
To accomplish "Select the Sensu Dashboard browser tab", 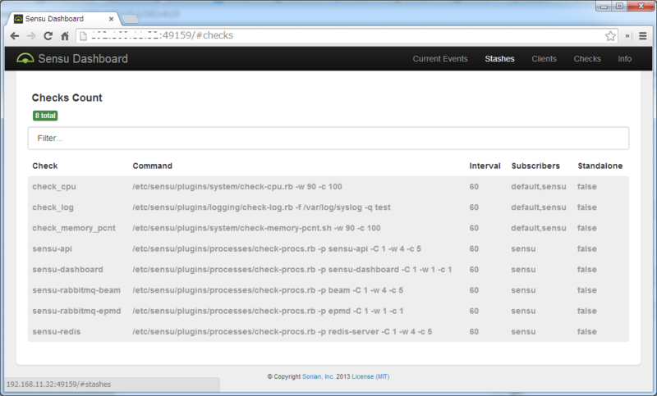I will coord(64,19).
